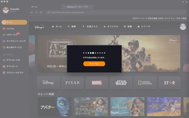
Task: Select the Marvel brand tile
Action: click(97, 83)
